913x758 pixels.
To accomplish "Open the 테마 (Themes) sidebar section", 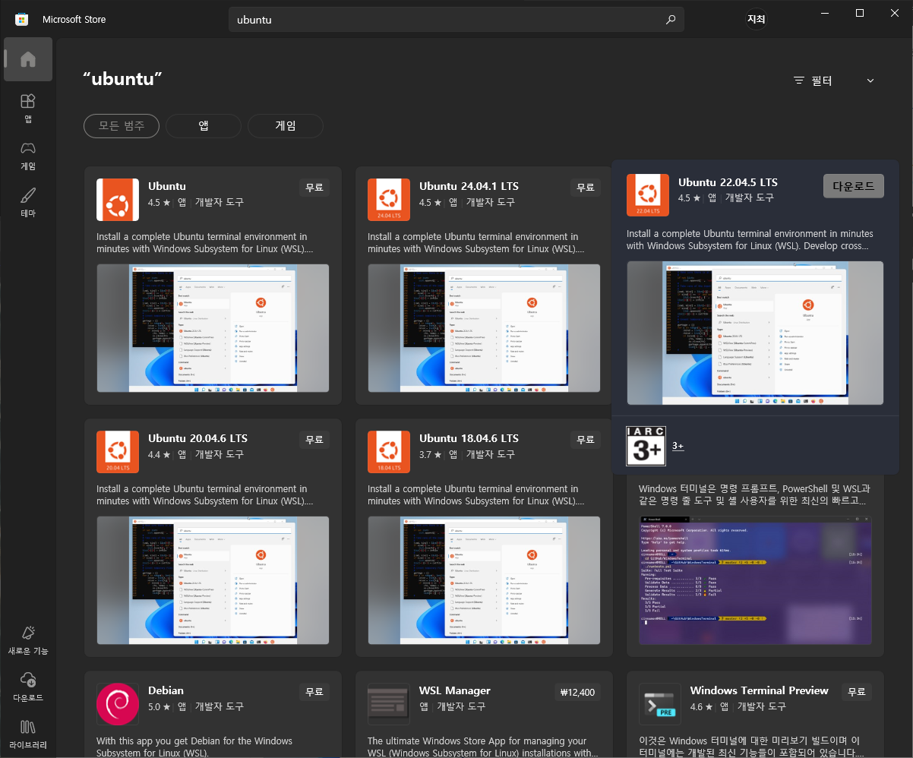I will pos(28,202).
